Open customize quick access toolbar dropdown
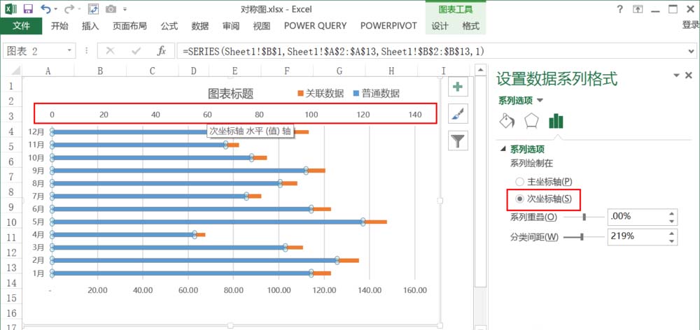 pyautogui.click(x=125, y=9)
